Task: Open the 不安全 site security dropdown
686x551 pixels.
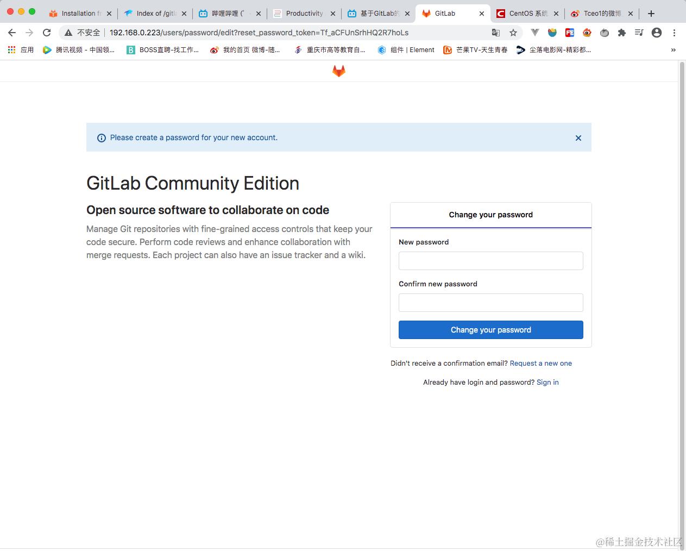Action: (81, 33)
